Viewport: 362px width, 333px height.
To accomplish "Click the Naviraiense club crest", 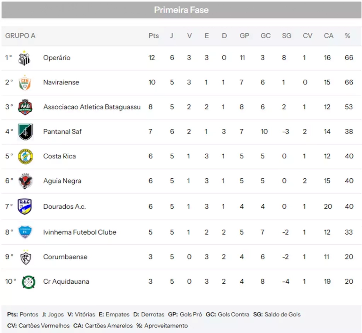I will click(25, 83).
